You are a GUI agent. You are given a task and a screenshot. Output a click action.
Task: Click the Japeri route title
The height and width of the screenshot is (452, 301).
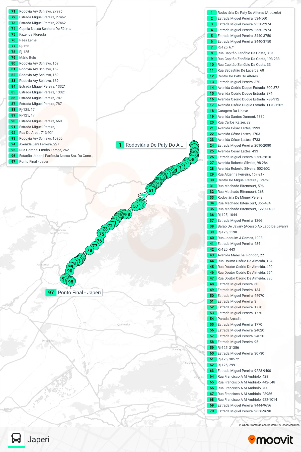[x=38, y=439]
